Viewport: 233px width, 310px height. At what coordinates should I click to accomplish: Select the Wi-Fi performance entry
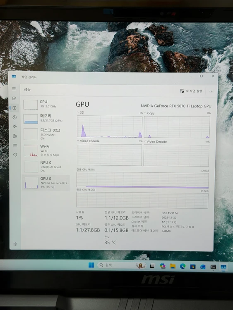[46, 150]
